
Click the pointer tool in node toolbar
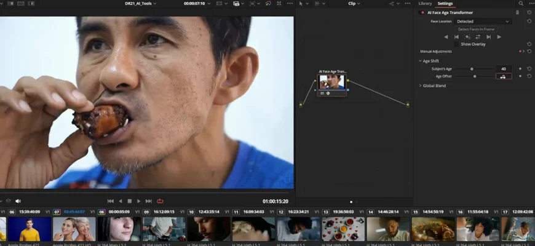click(x=301, y=4)
